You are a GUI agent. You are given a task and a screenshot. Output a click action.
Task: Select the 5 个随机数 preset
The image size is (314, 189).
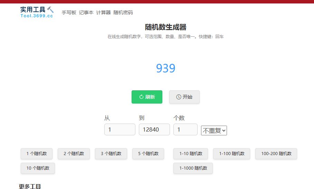click(148, 154)
